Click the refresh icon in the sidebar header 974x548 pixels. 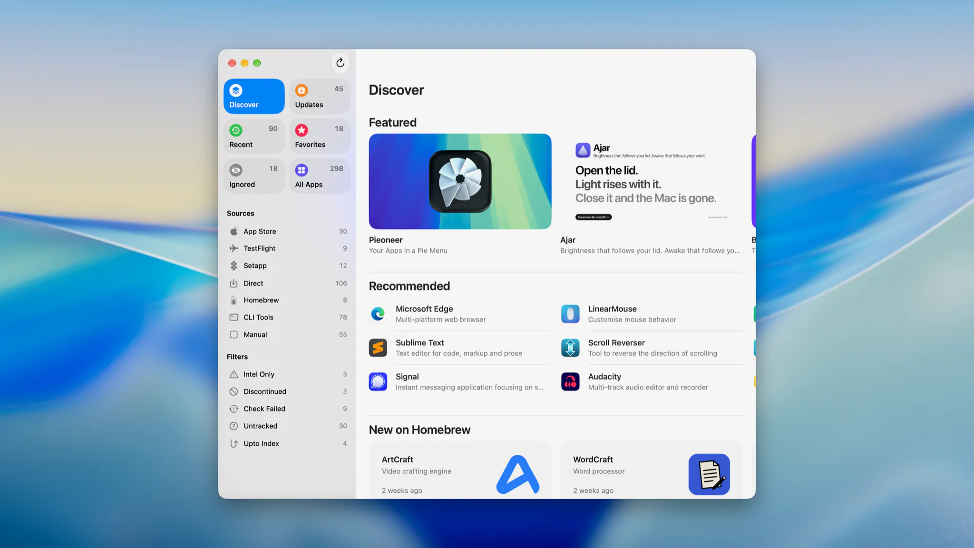tap(340, 63)
